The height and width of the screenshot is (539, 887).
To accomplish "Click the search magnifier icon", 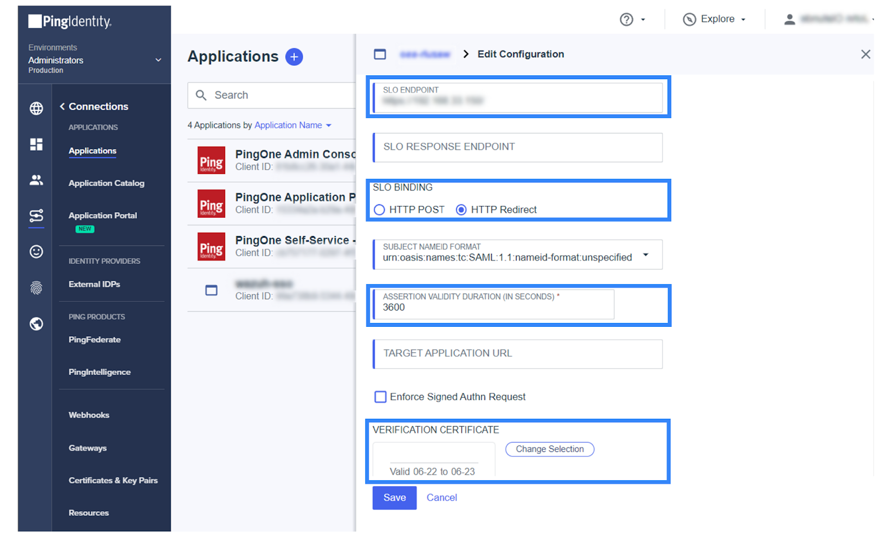I will pyautogui.click(x=201, y=95).
